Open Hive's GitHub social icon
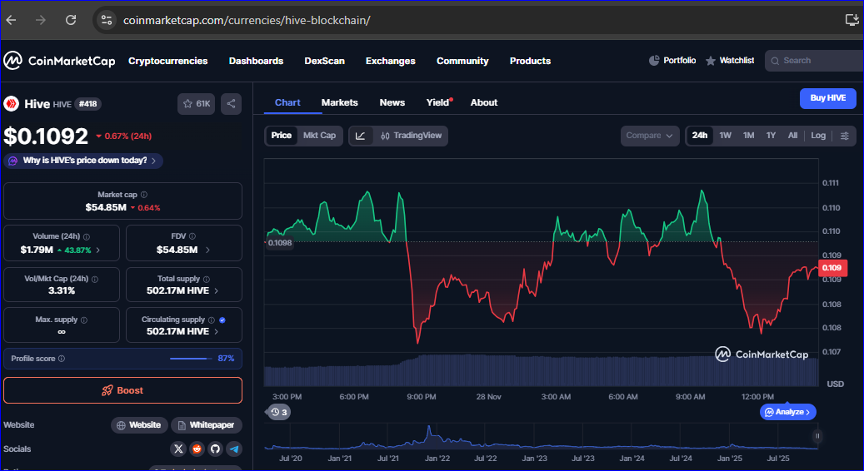Screen dimensions: 864x471 (216, 449)
